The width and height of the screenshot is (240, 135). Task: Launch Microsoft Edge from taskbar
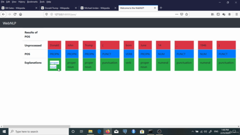click(x=99, y=132)
